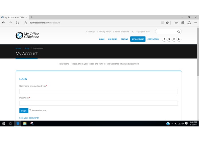Click the phone number +1 (239) 900-9739

(143, 32)
